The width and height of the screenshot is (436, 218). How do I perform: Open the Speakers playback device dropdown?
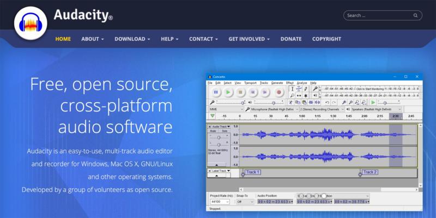click(376, 109)
